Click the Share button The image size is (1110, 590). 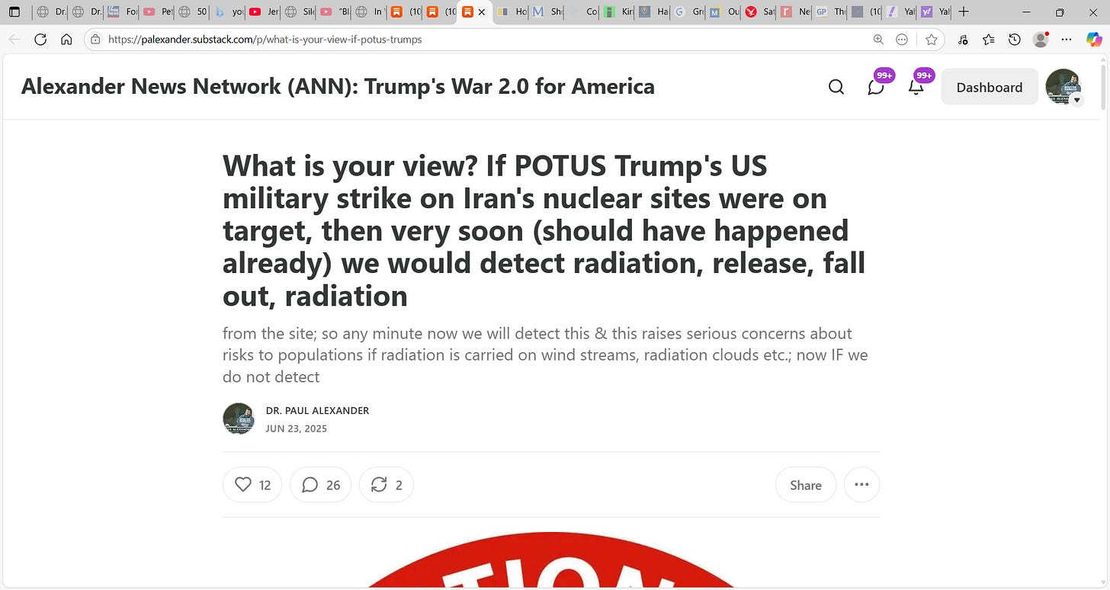pos(806,485)
